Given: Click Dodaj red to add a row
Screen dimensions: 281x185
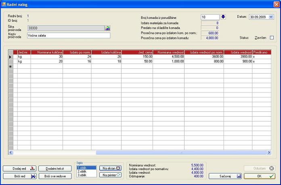Looking at the screenshot, I should pos(20,169).
